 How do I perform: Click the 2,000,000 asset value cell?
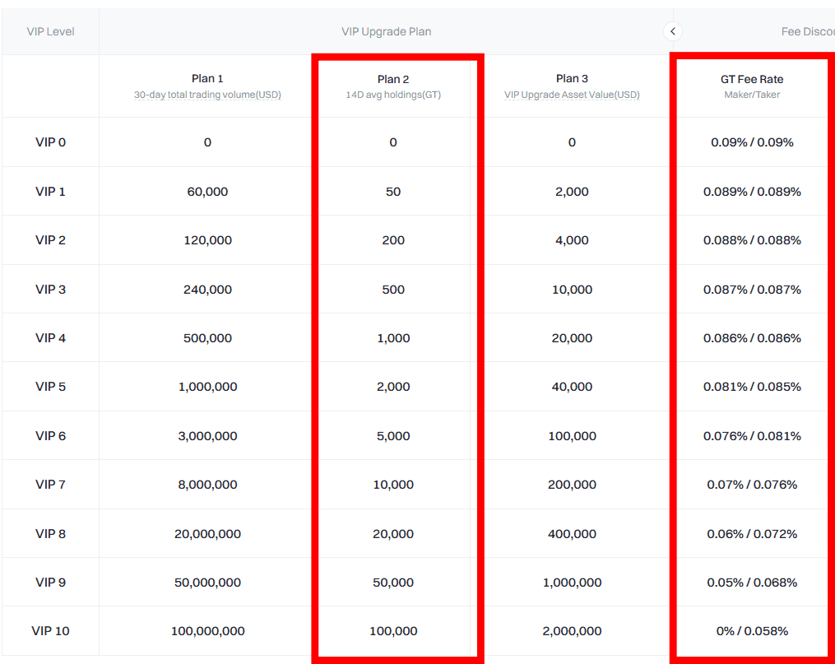coord(572,631)
